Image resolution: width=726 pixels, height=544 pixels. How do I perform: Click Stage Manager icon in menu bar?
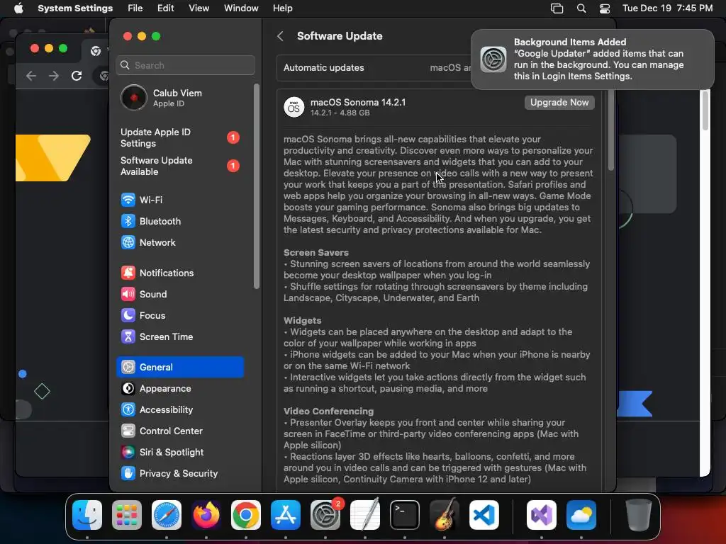pos(557,8)
